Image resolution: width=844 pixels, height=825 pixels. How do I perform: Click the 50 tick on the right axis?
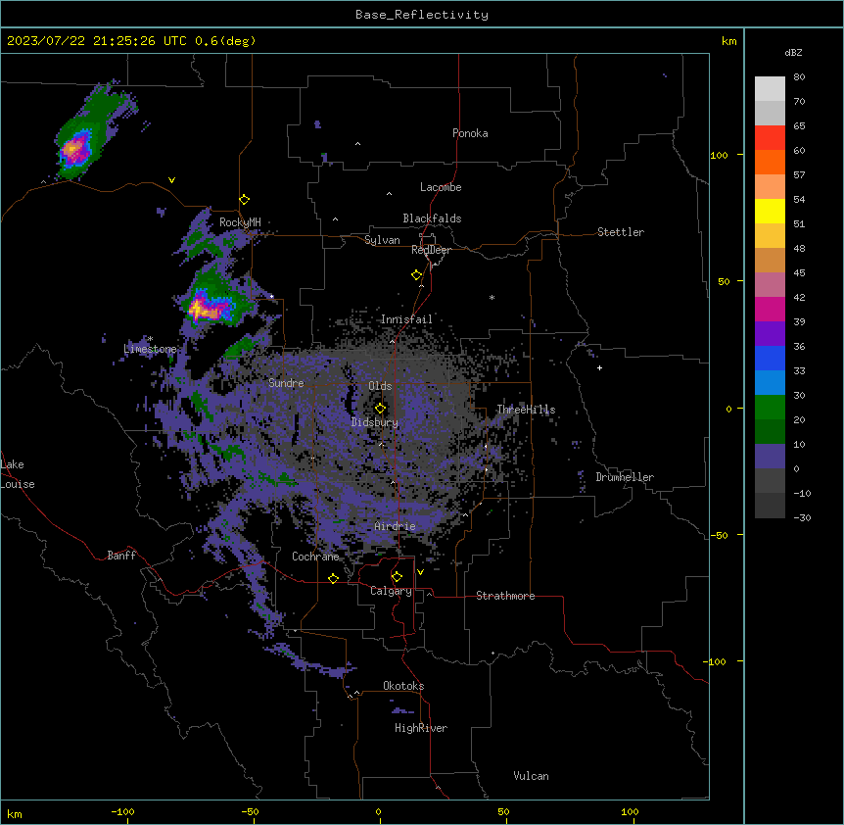pyautogui.click(x=724, y=281)
